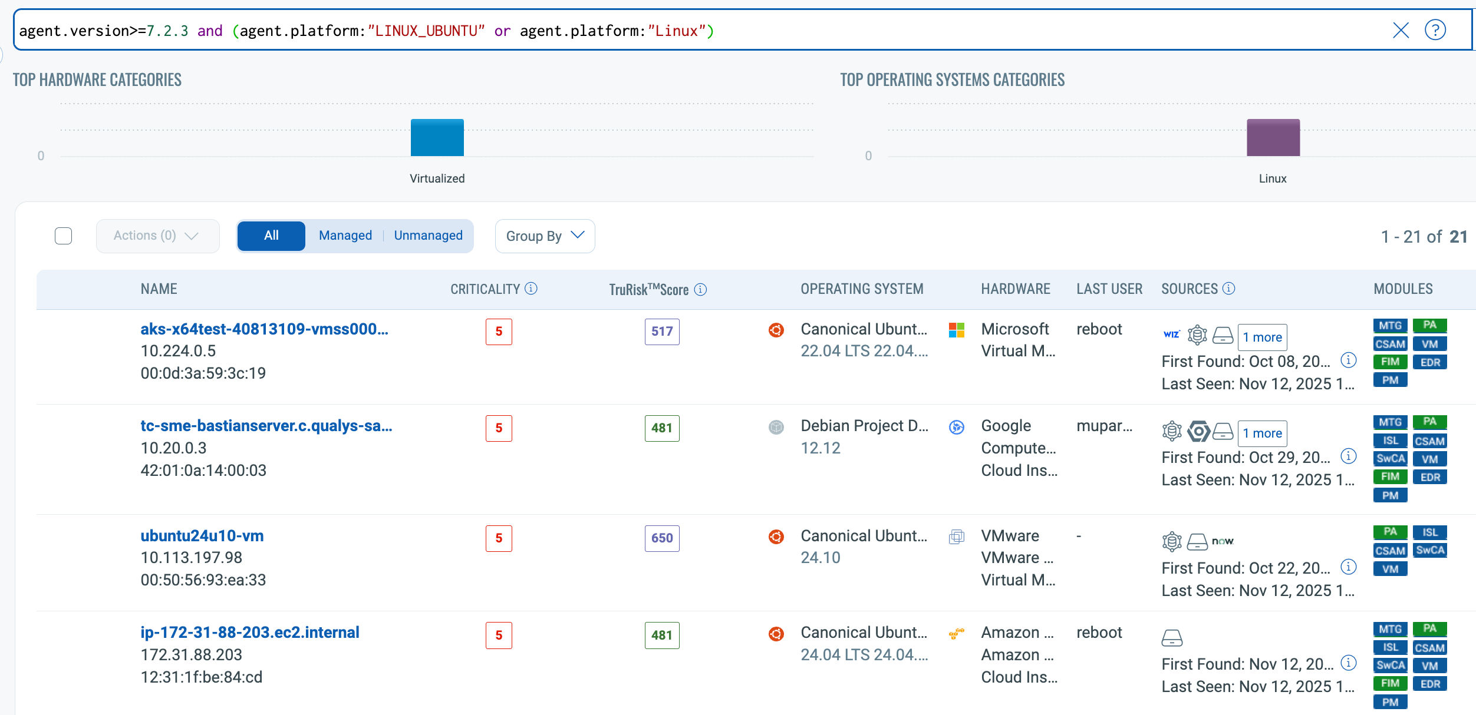Click the Wiz source icon in first row
Image resolution: width=1476 pixels, height=715 pixels.
click(x=1171, y=335)
